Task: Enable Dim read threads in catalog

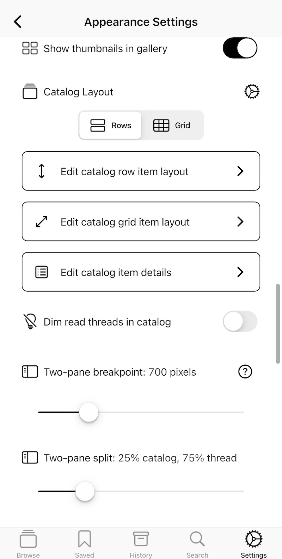Action: coord(240,321)
